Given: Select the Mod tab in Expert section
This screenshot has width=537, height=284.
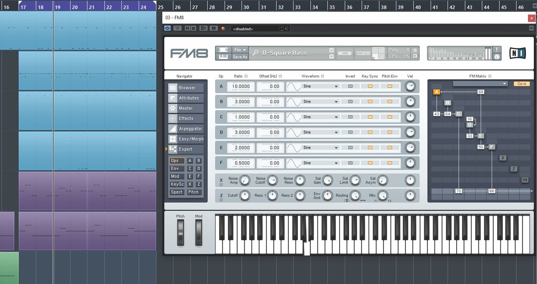Looking at the screenshot, I should pyautogui.click(x=177, y=176).
